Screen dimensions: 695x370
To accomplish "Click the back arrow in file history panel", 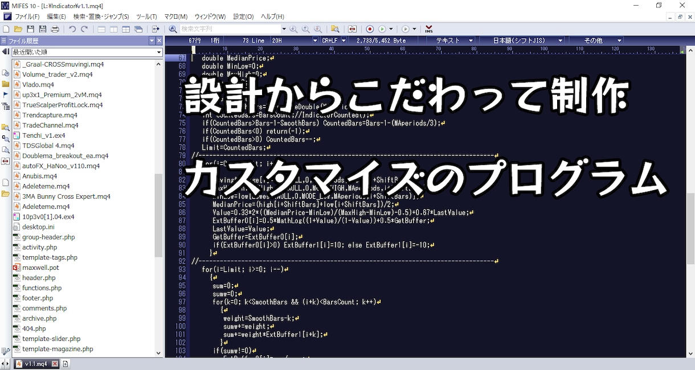I will [x=5, y=52].
